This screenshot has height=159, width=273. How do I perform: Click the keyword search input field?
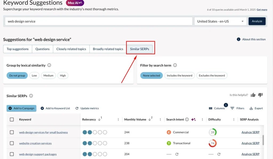[x=99, y=21]
